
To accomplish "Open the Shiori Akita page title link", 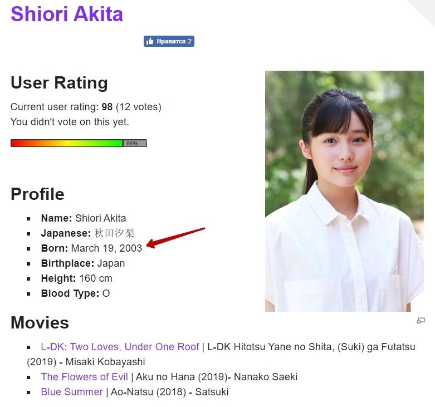I will [x=67, y=14].
